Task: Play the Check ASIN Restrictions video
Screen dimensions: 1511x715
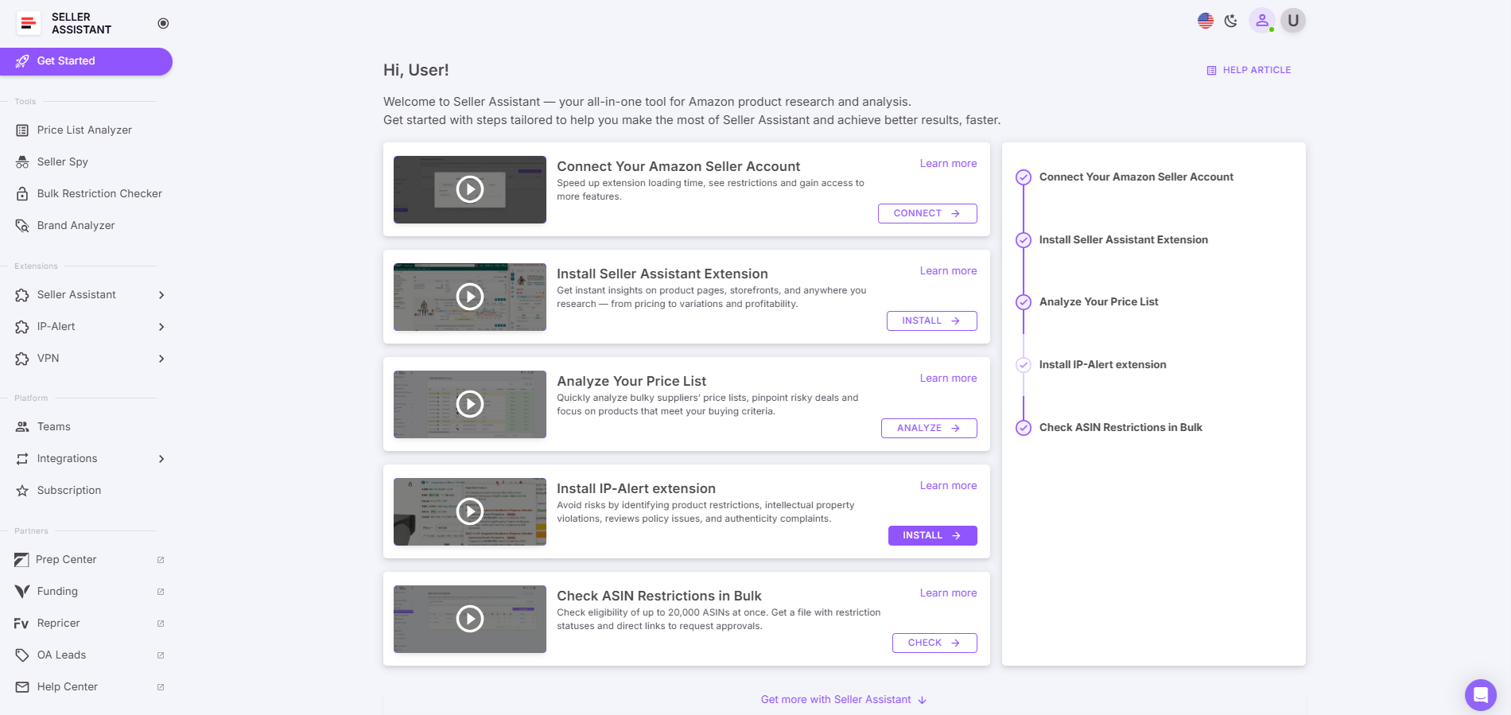Action: coord(470,619)
